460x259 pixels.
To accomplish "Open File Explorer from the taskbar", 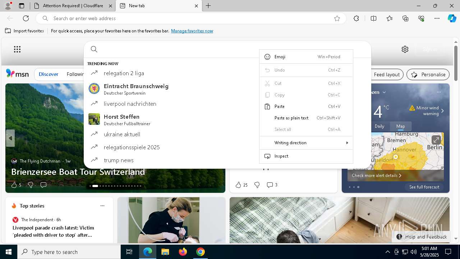I will (165, 252).
